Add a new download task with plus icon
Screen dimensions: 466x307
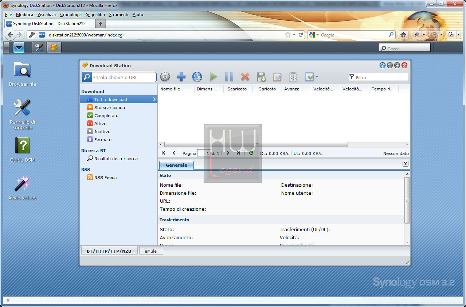tap(181, 77)
